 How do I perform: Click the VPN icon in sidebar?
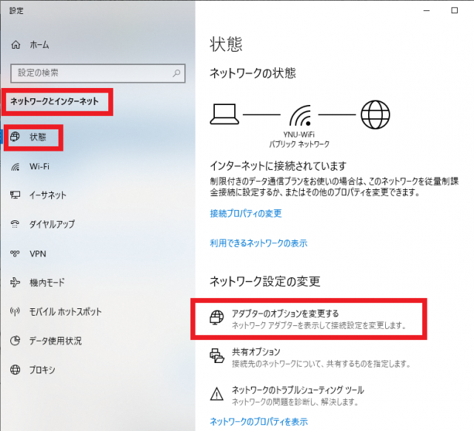pyautogui.click(x=15, y=254)
